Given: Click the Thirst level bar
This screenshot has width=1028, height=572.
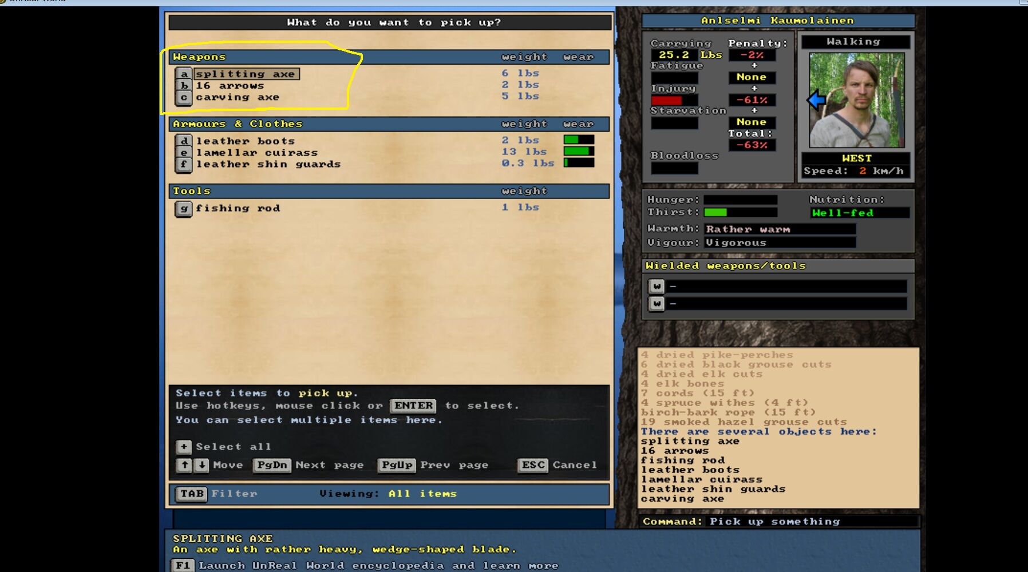Looking at the screenshot, I should pyautogui.click(x=740, y=212).
